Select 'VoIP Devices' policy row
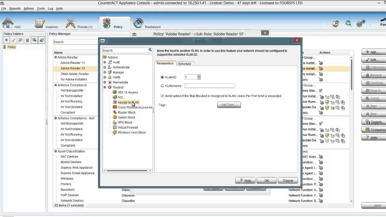 69,195
